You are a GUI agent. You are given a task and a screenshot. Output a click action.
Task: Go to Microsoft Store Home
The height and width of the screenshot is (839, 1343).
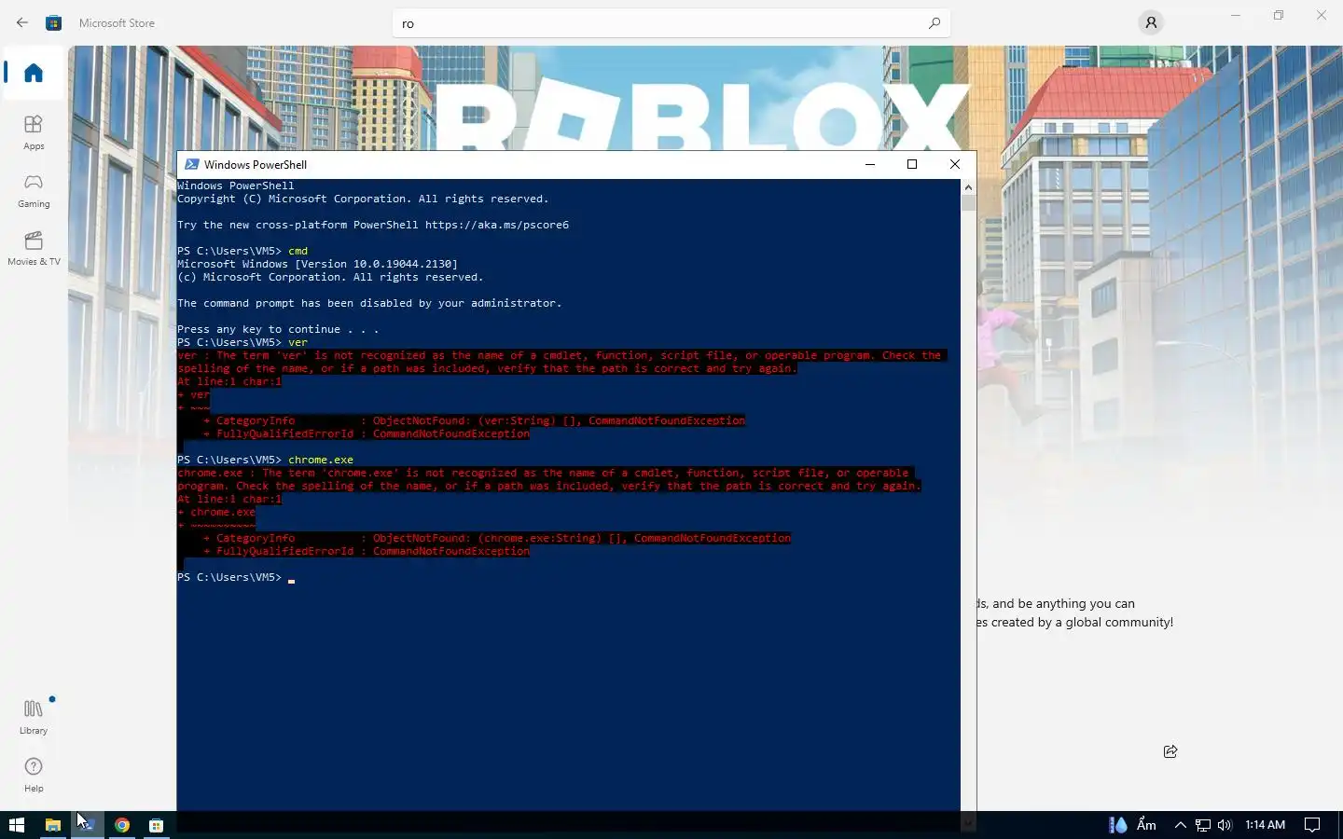(34, 73)
